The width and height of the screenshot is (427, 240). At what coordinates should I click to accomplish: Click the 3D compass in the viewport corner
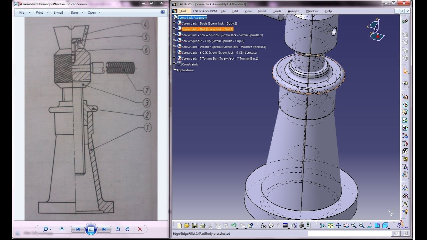click(376, 29)
